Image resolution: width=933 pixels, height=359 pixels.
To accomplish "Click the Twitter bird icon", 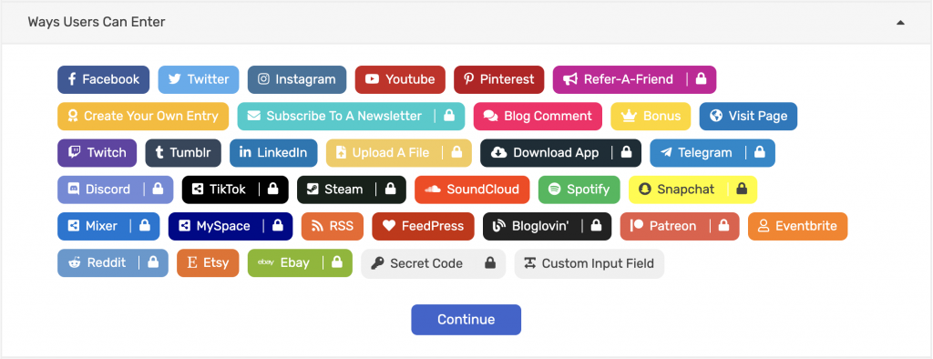I will click(174, 79).
